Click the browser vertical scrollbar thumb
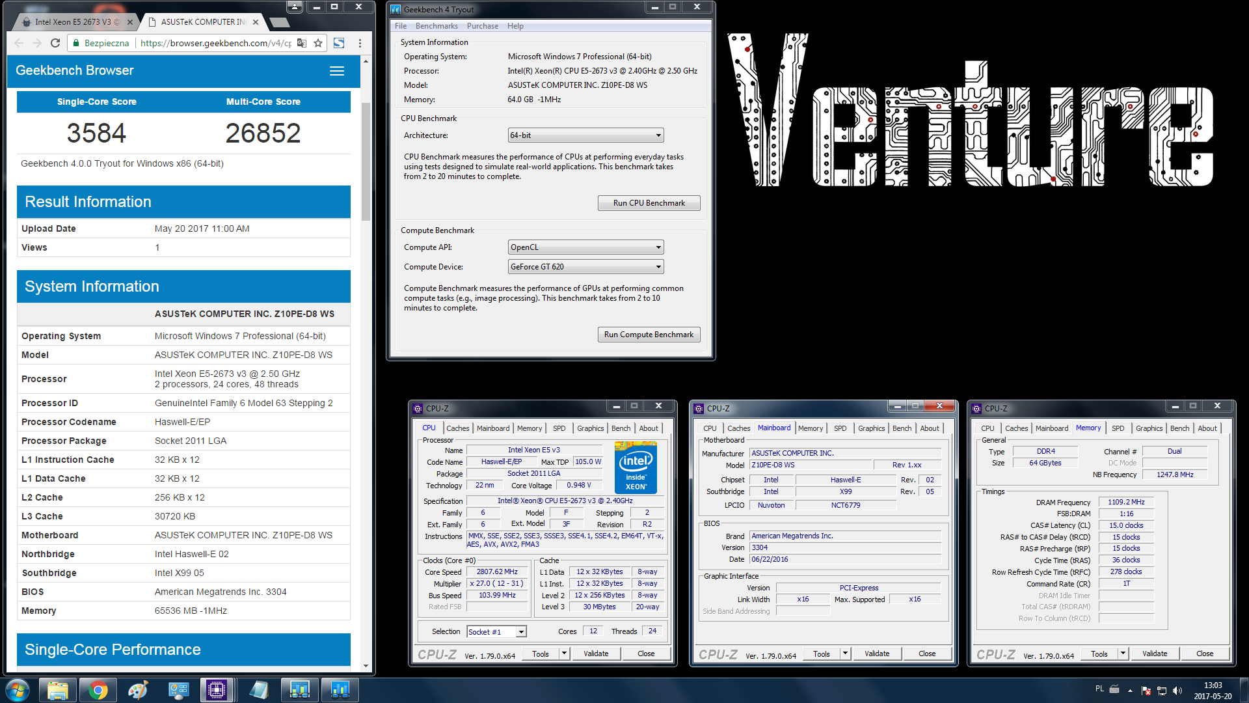The image size is (1249, 703). point(366,161)
